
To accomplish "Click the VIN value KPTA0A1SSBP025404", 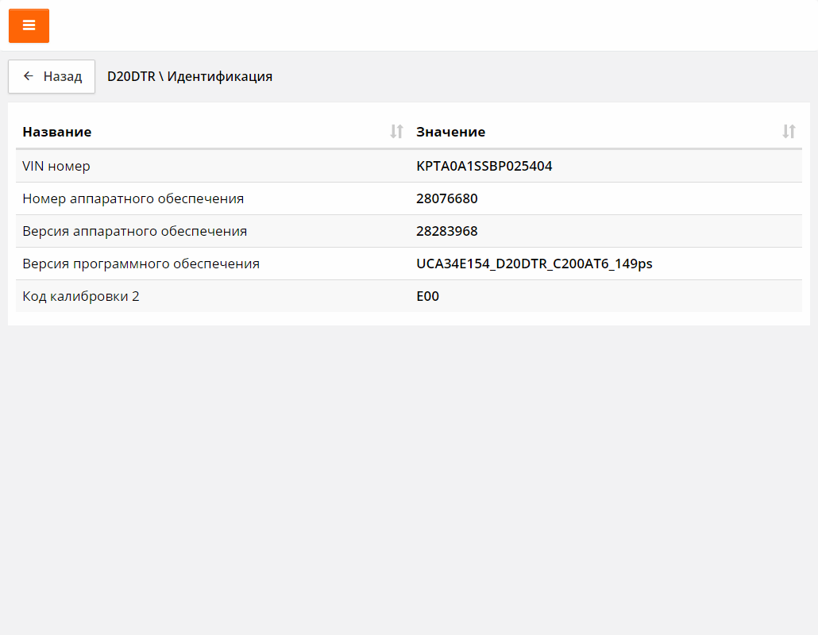I will tap(484, 167).
